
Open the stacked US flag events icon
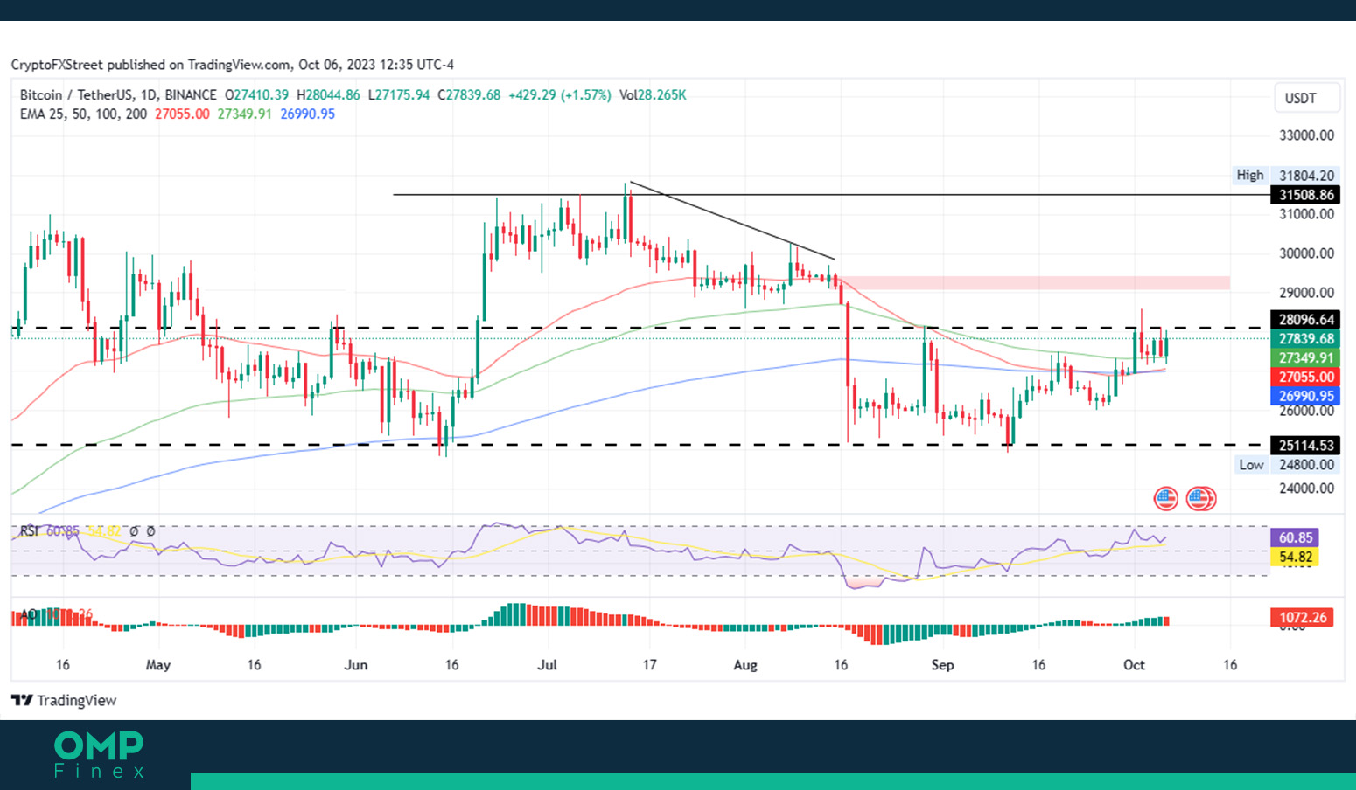(x=1201, y=499)
